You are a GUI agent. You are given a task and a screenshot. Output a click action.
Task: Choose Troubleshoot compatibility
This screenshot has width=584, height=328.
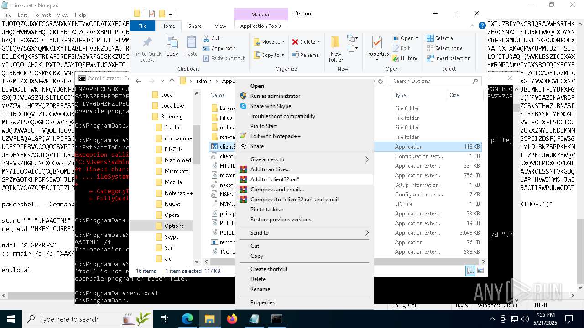(304, 116)
